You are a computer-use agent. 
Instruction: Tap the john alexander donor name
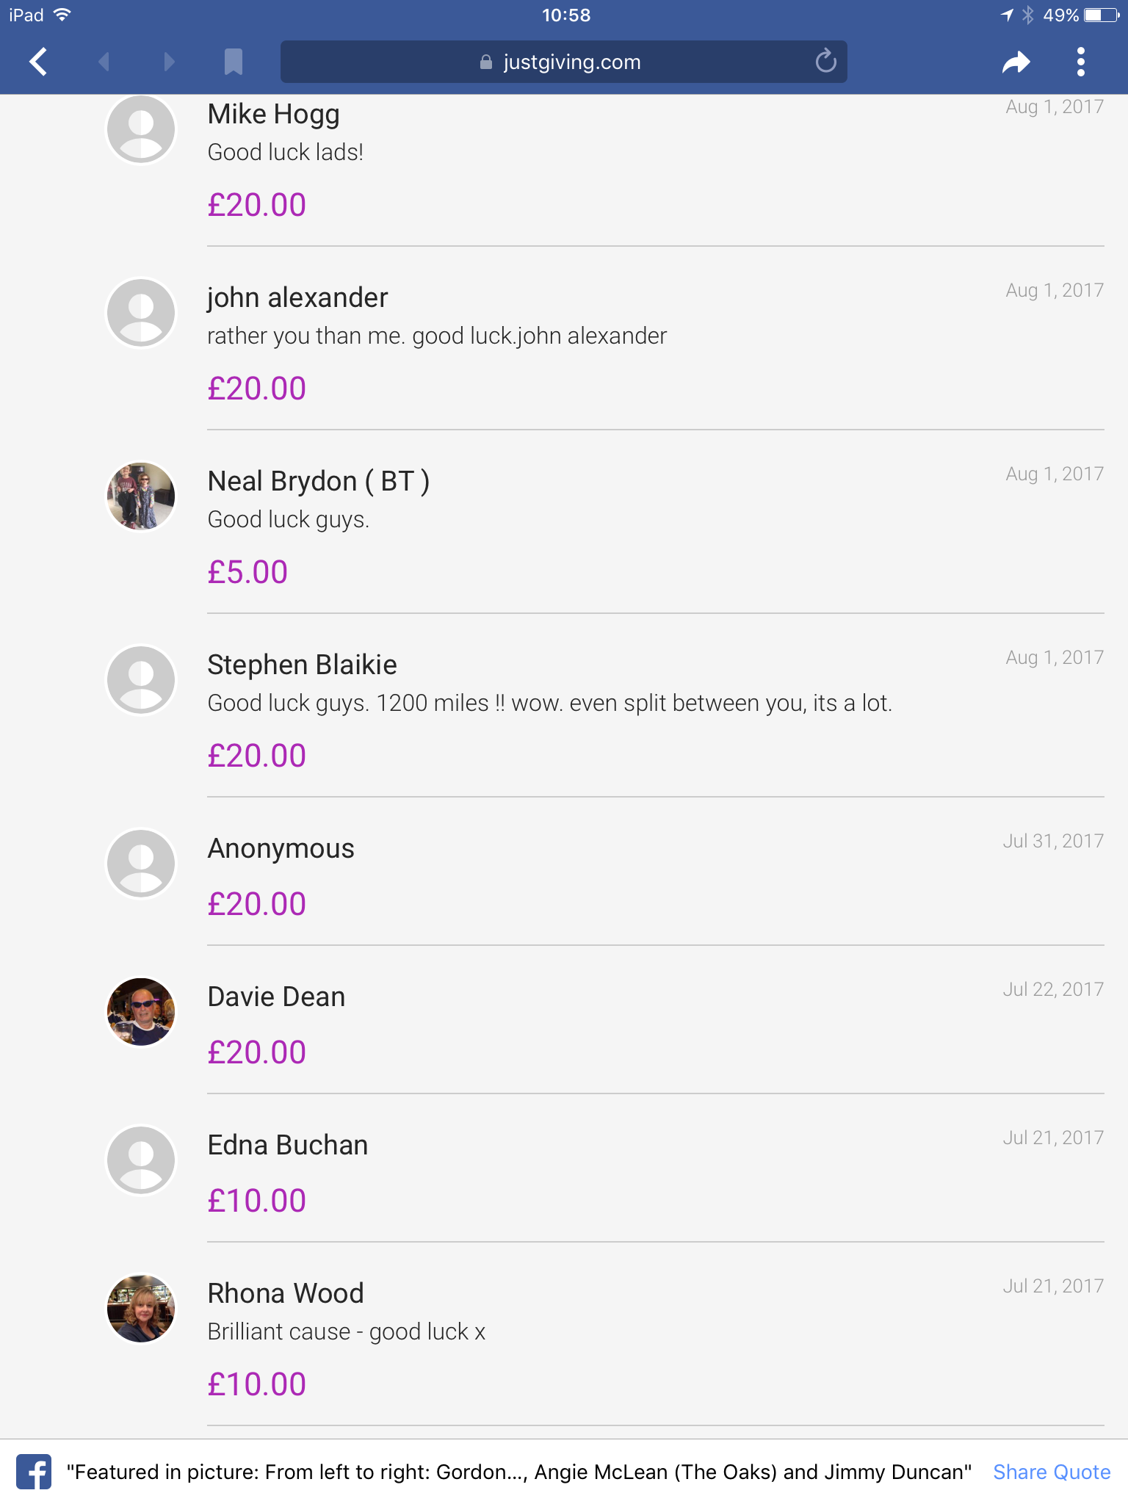tap(297, 297)
